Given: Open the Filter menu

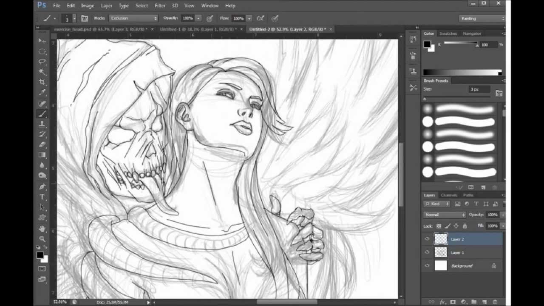Looking at the screenshot, I should click(160, 6).
